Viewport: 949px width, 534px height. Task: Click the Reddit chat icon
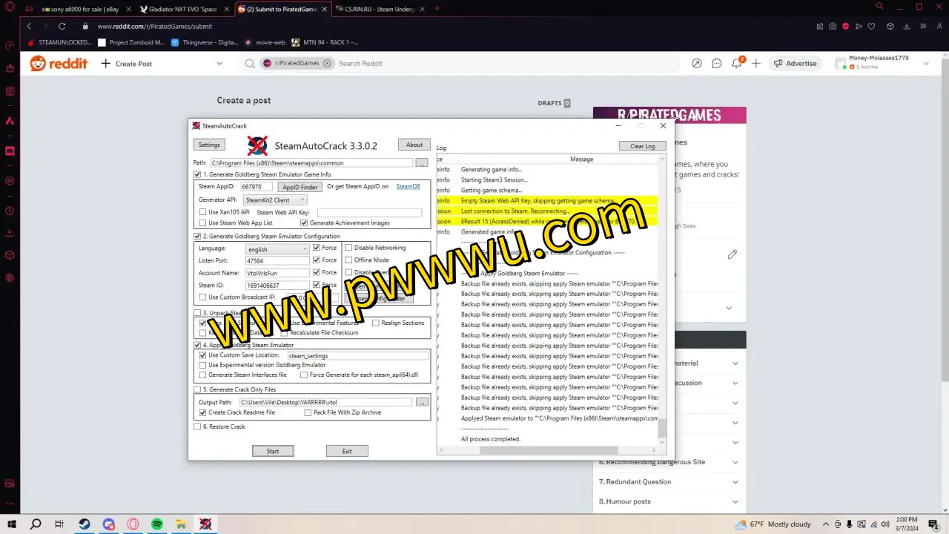716,64
